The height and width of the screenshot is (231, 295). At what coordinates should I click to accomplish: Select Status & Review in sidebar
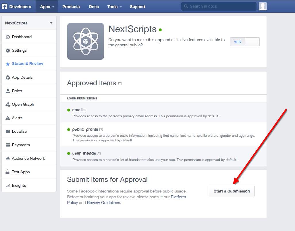click(29, 64)
